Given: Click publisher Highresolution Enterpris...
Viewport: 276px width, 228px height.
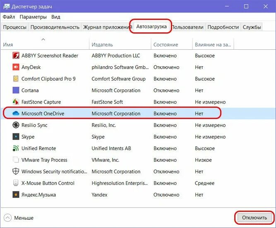Looking at the screenshot, I should [120, 183].
